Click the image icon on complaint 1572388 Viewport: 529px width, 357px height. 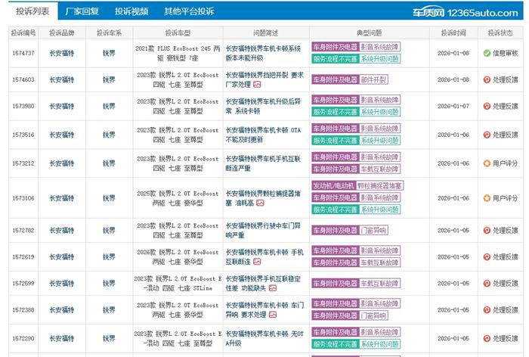point(272,315)
